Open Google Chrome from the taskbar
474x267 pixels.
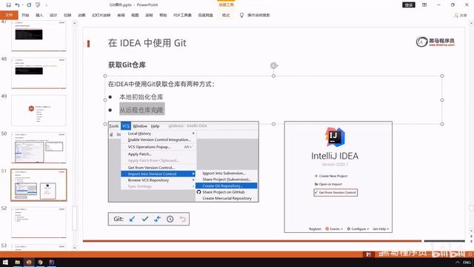40,262
